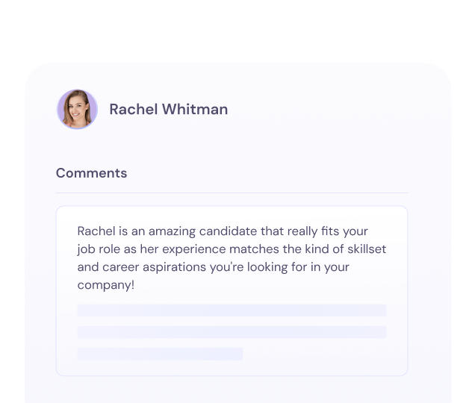475x403 pixels.
Task: Open the Rachel Whitman name label
Action: pyautogui.click(x=168, y=110)
